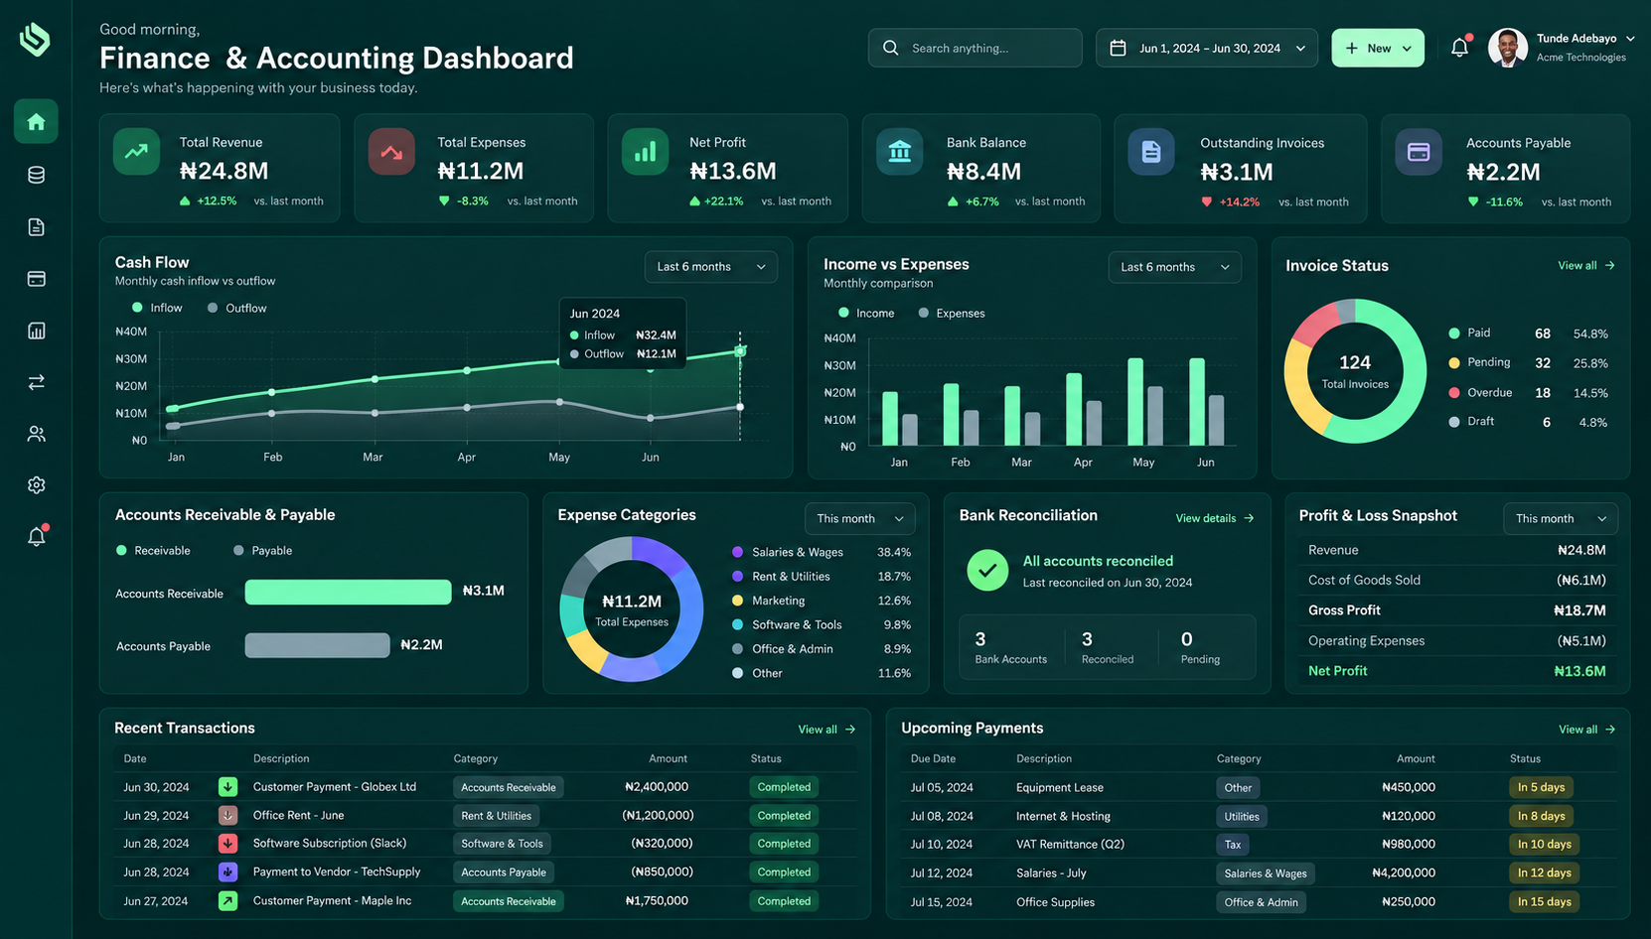
Task: Click View all in Recent Transactions
Action: (826, 730)
